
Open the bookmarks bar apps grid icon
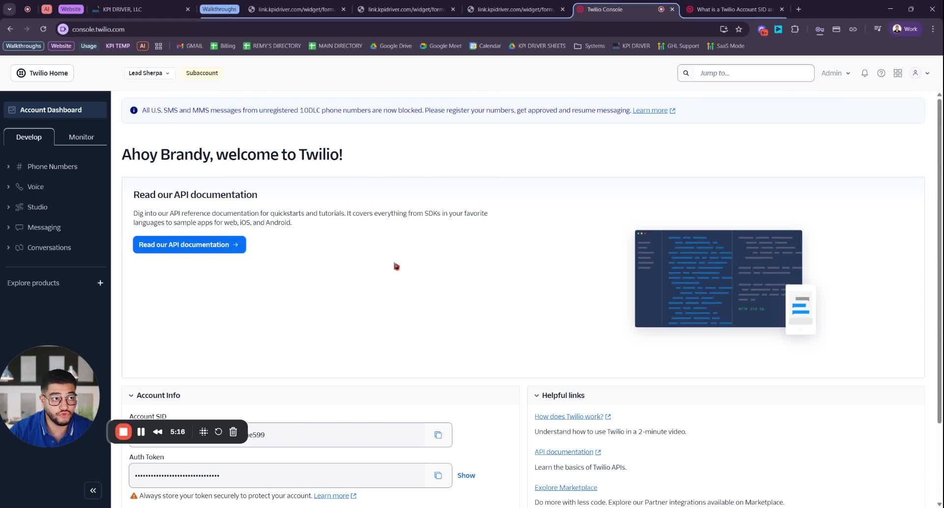click(158, 46)
